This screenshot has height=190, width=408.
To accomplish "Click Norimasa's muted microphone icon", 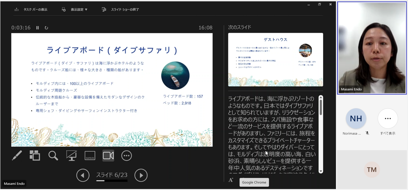I will tap(367, 133).
